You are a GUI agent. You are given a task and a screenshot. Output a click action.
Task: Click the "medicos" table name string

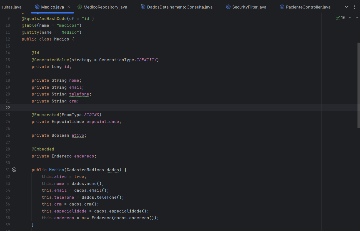pyautogui.click(x=68, y=25)
